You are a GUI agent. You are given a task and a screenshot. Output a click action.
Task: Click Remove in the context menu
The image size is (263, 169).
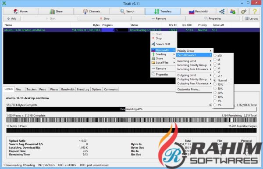point(163,68)
